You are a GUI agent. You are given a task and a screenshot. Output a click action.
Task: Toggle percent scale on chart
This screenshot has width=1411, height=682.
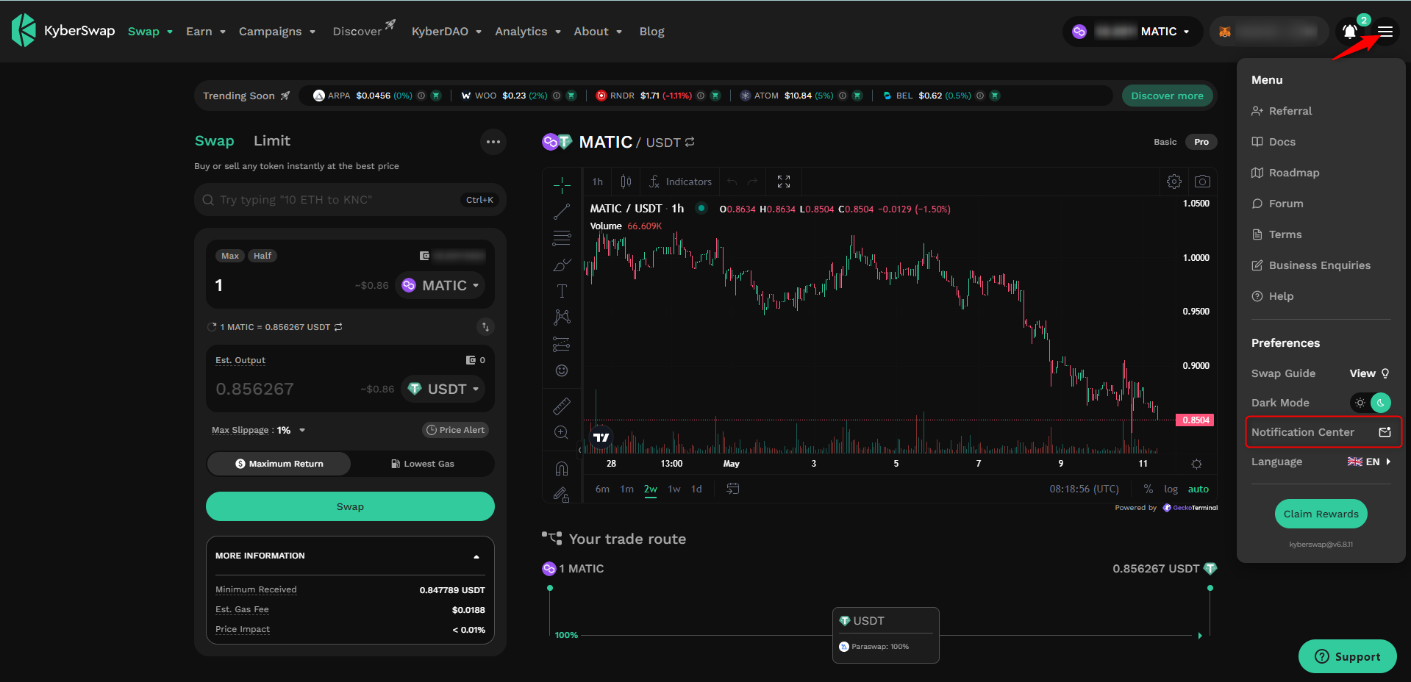coord(1149,489)
